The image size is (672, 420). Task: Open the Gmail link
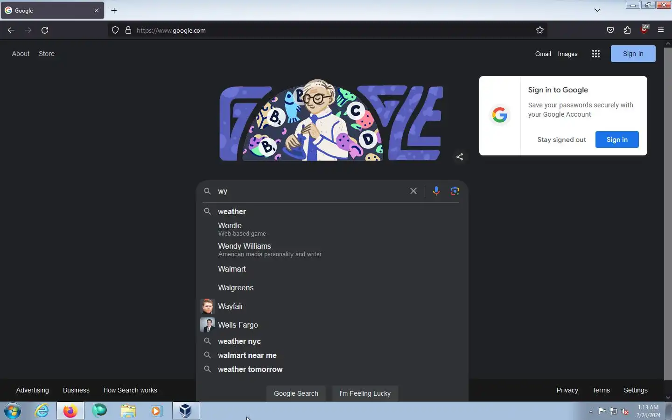pos(543,54)
